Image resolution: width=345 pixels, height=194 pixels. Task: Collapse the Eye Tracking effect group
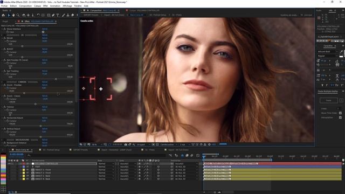2,71
